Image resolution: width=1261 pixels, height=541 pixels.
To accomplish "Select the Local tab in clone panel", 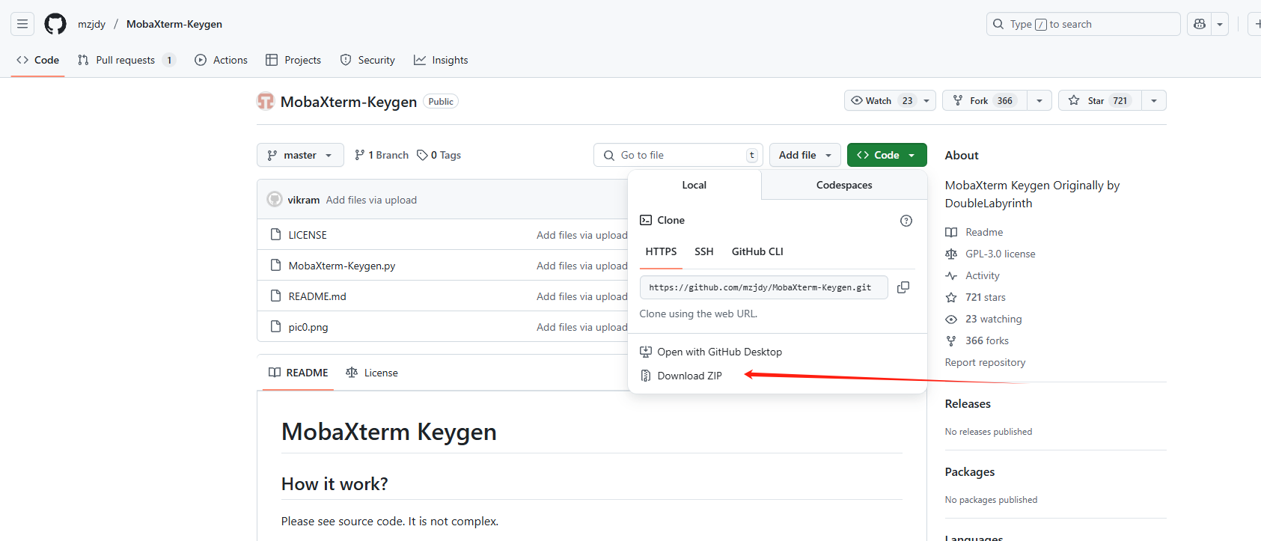I will pyautogui.click(x=694, y=185).
